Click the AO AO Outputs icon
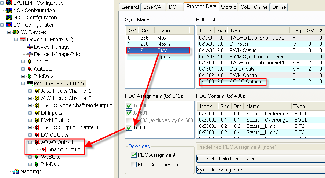This screenshot has width=325, height=178. click(37, 142)
